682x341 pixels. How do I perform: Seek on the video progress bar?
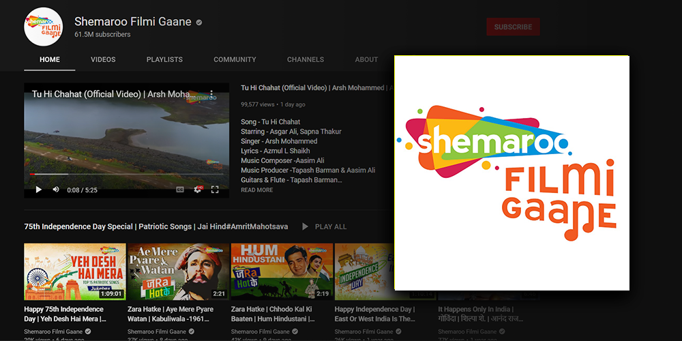coord(127,175)
